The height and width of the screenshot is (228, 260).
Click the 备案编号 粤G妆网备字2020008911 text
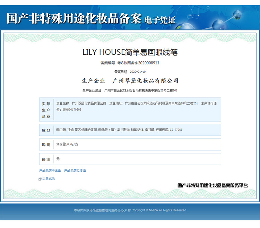point(130,63)
